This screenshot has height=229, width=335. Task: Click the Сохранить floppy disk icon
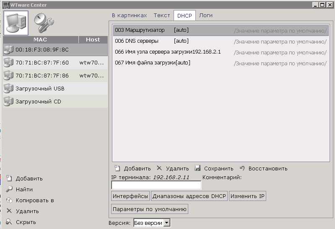coord(198,168)
